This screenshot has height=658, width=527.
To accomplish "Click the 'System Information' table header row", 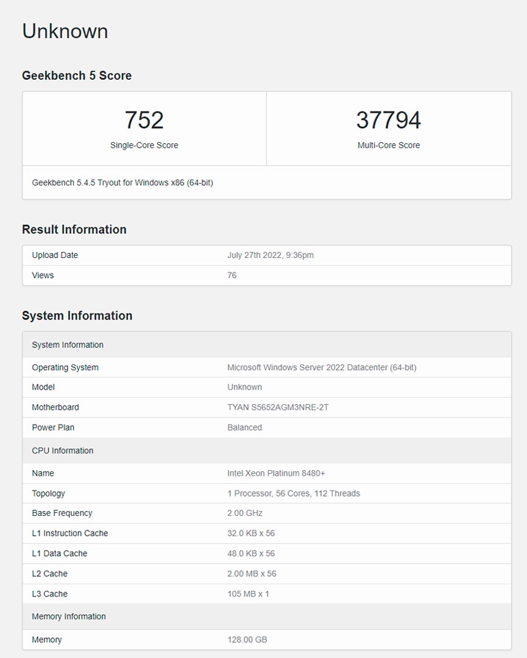I will click(267, 345).
